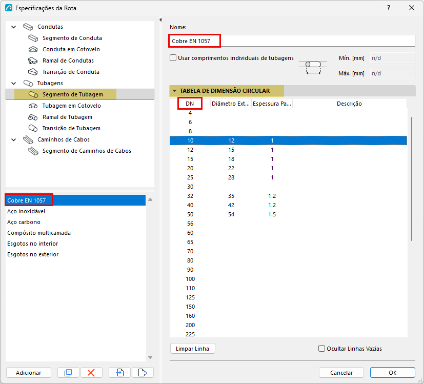This screenshot has height=384, width=424.
Task: Click the Segmento de Caminhos de Cabos icon
Action: click(x=33, y=151)
